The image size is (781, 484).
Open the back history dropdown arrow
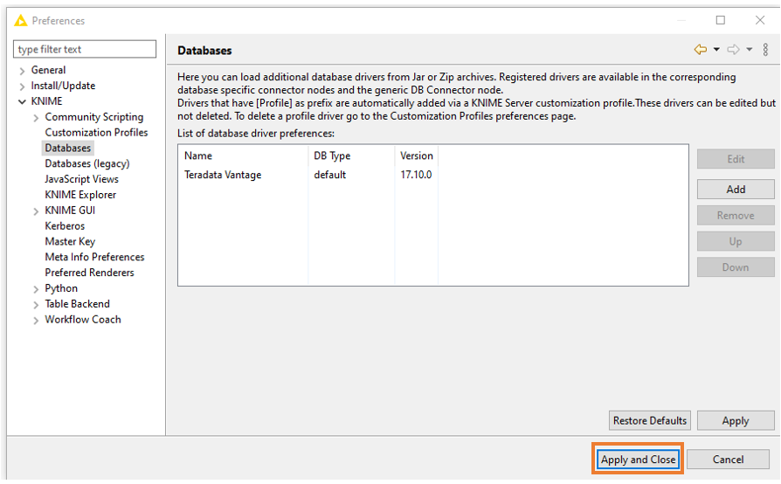point(716,50)
